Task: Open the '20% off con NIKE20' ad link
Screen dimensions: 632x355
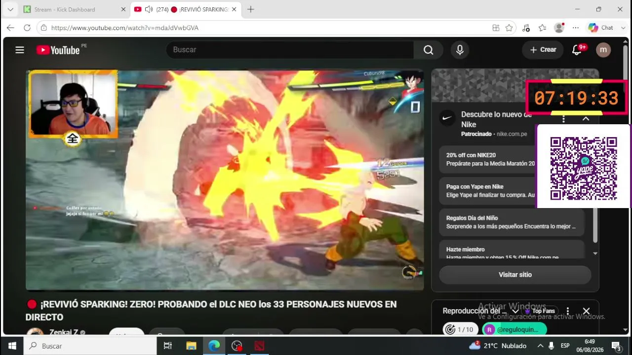Action: (x=487, y=159)
